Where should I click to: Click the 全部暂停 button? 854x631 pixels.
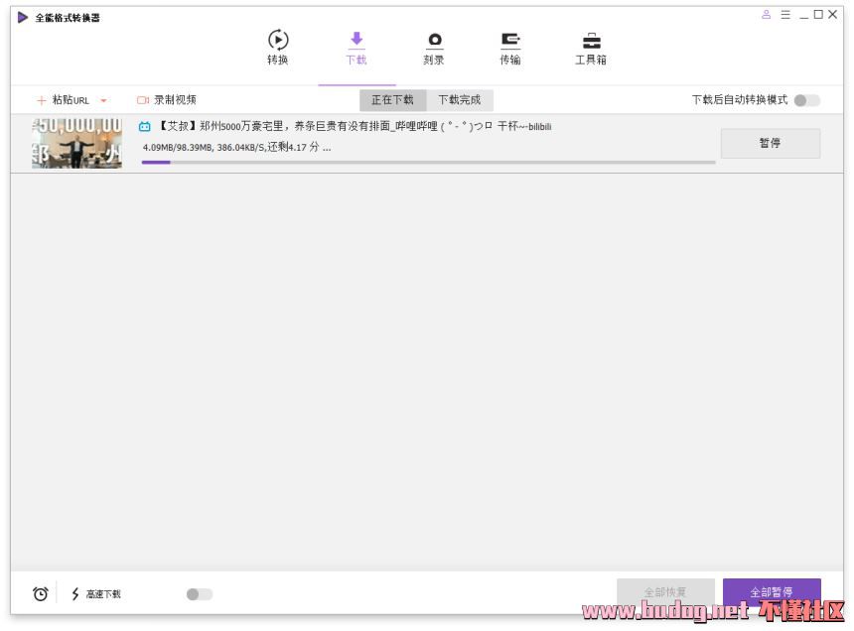772,592
